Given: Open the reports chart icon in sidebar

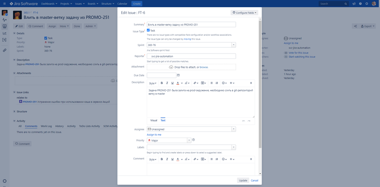Looking at the screenshot, I should 5,33.
